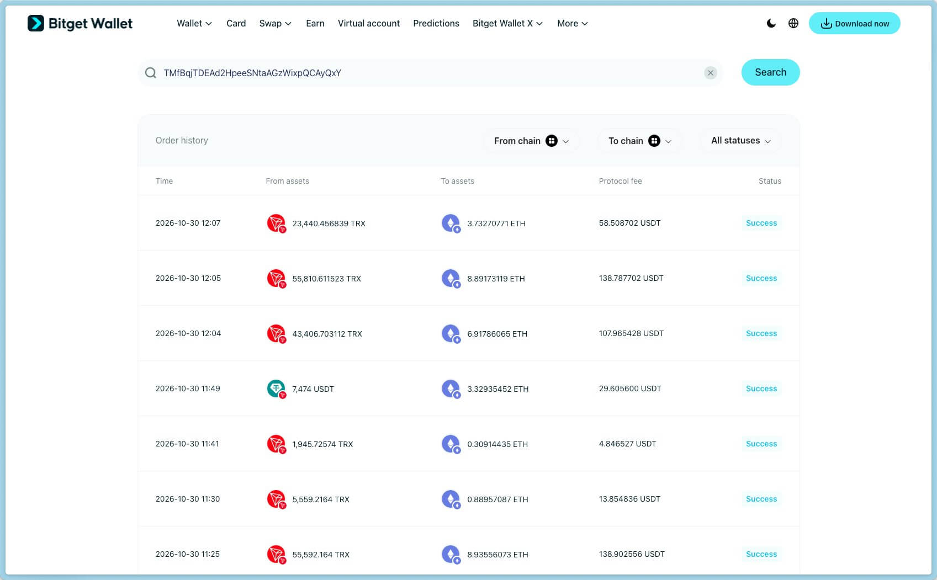Click the Bitget Wallet logo

tap(80, 23)
